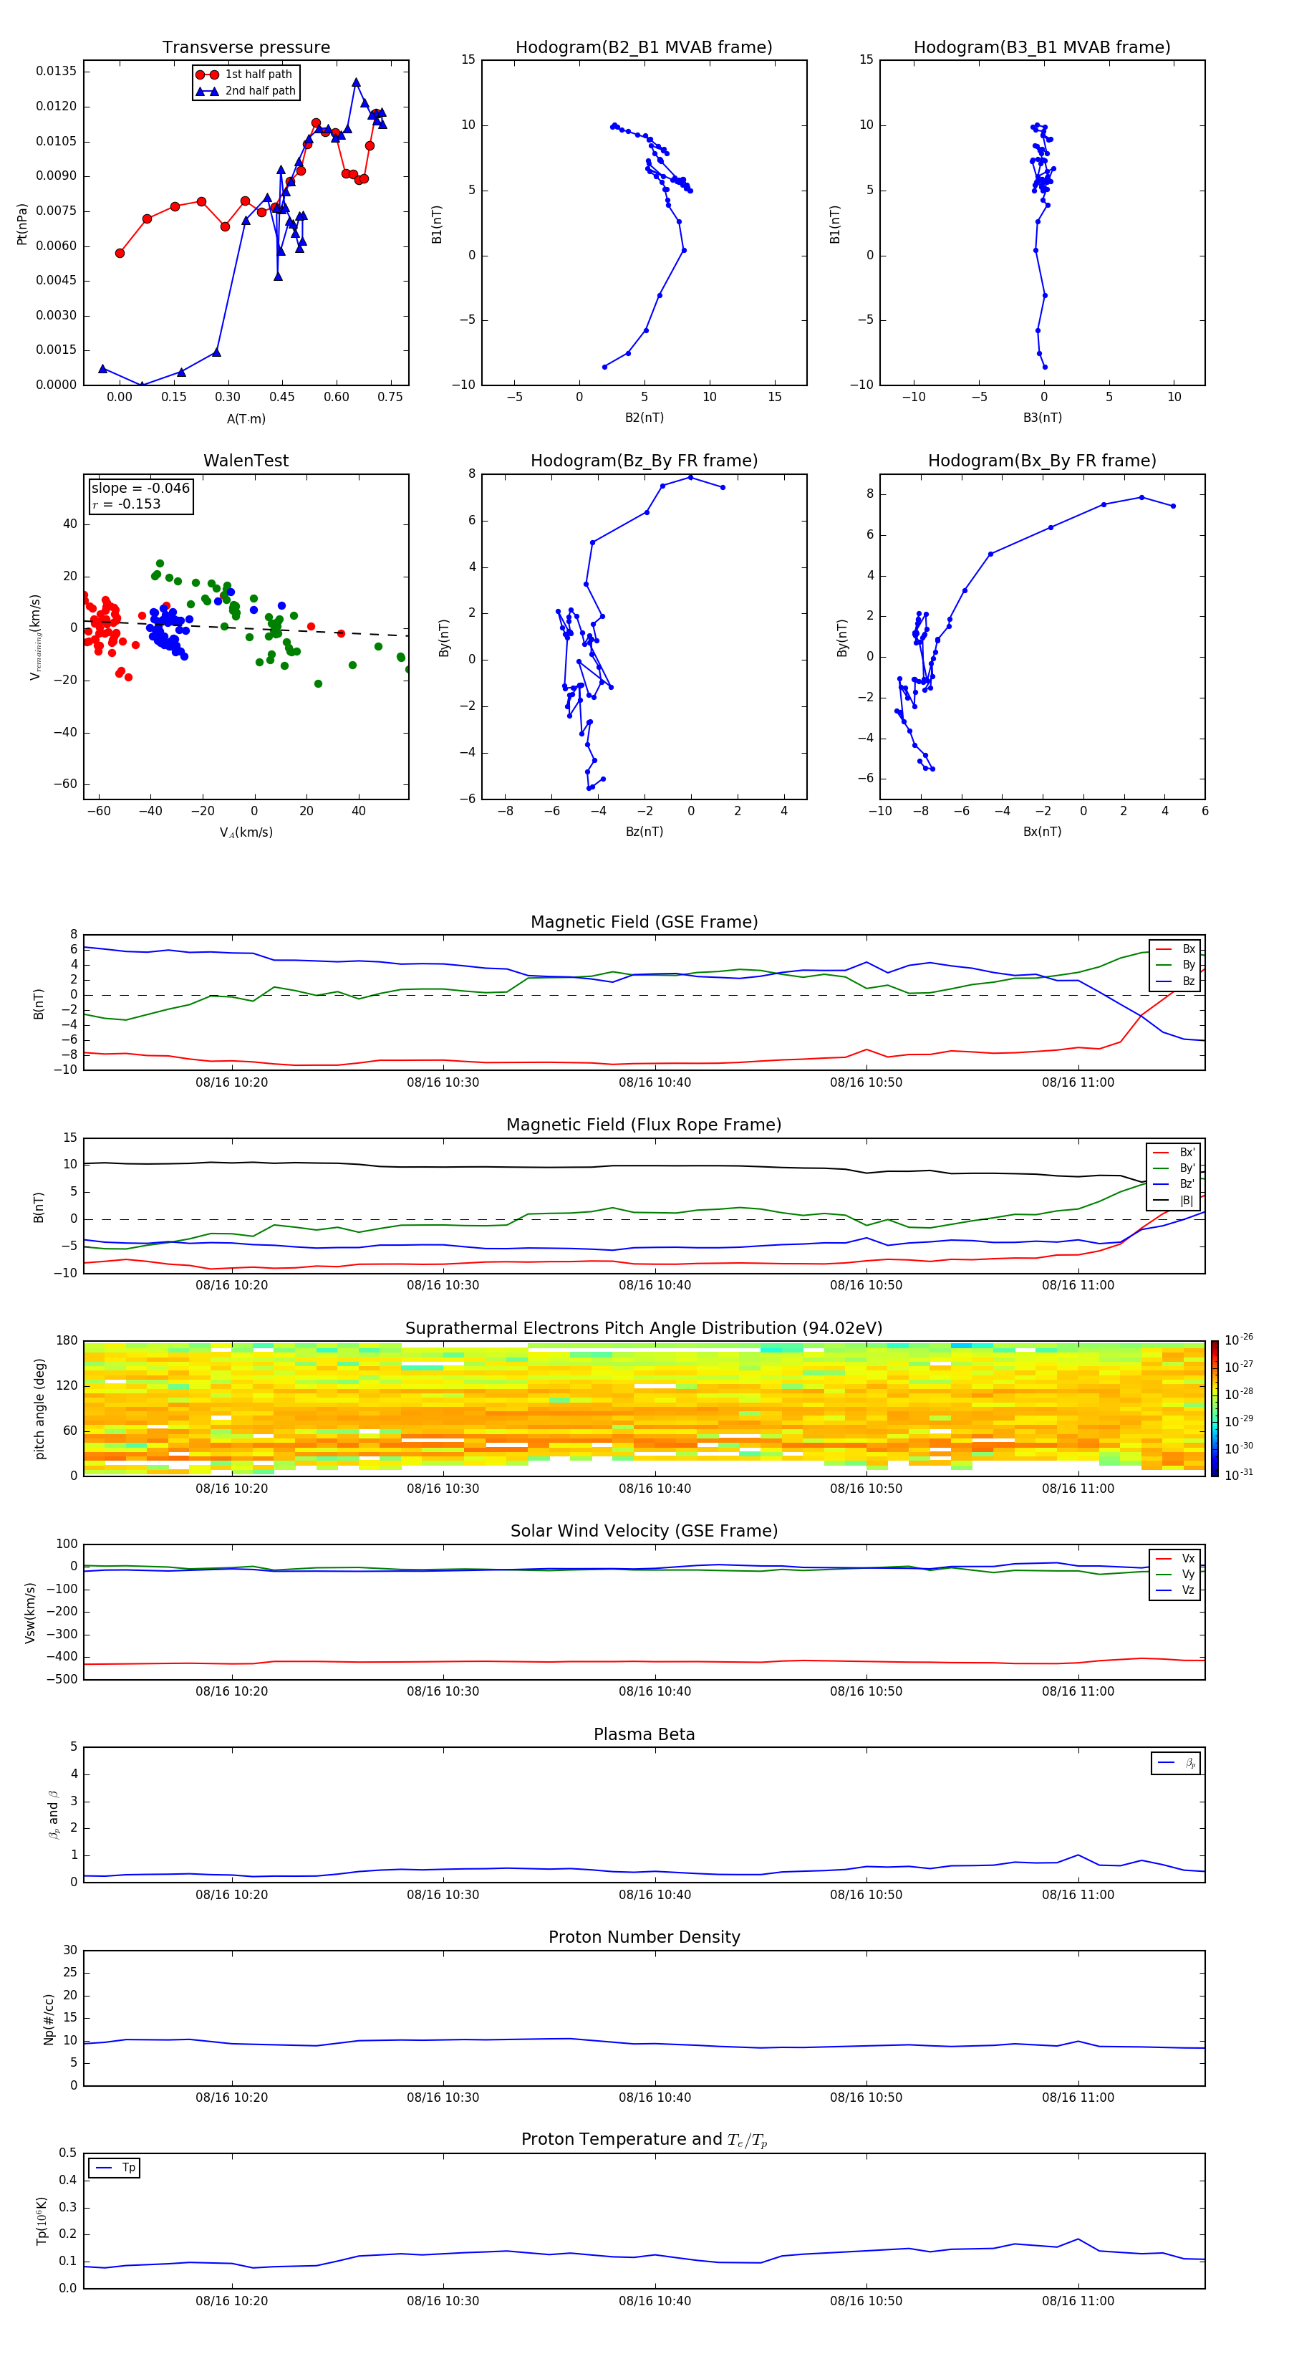Viewport: 1289px width, 2364px height.
Task: Click the Bz entry in GSE Frame legend
Action: [x=1175, y=981]
